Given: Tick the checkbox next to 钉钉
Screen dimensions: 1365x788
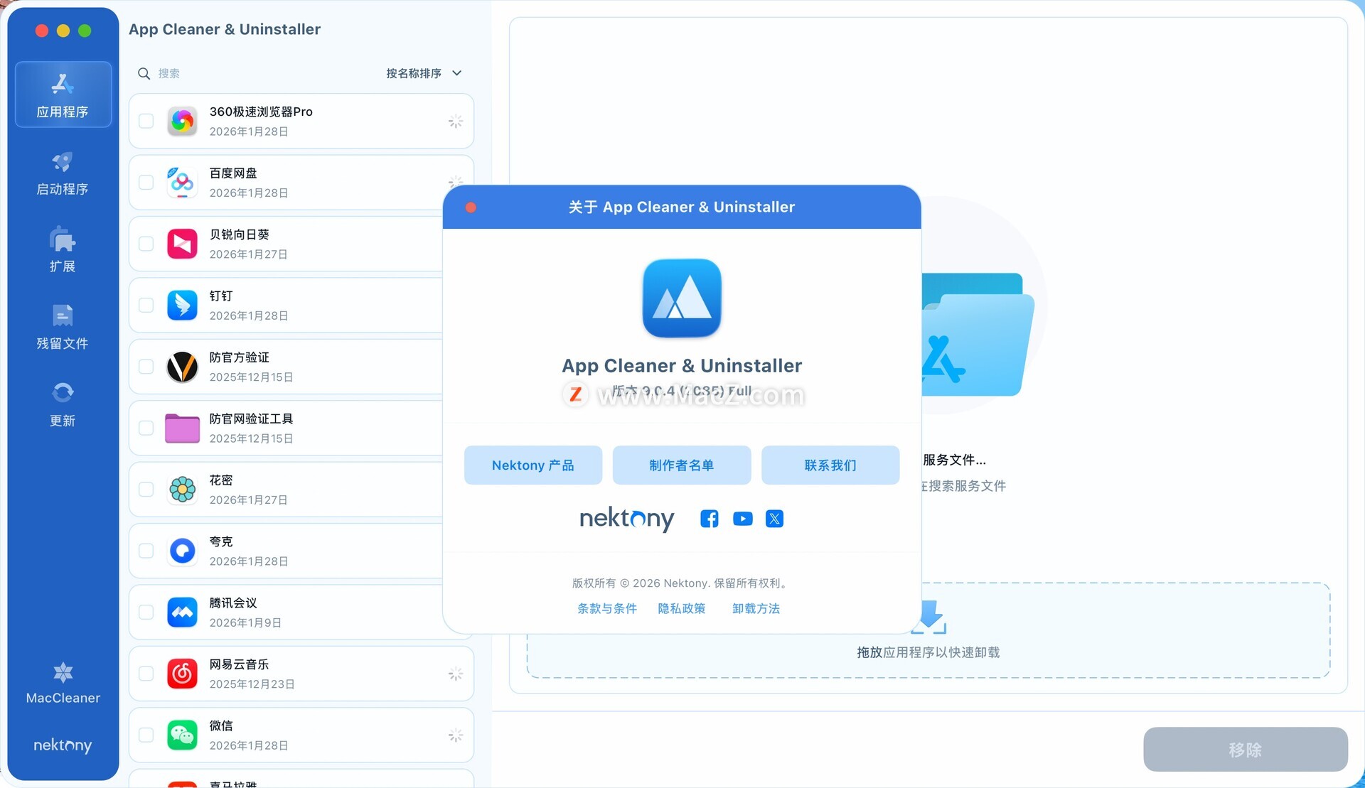Looking at the screenshot, I should (x=146, y=306).
